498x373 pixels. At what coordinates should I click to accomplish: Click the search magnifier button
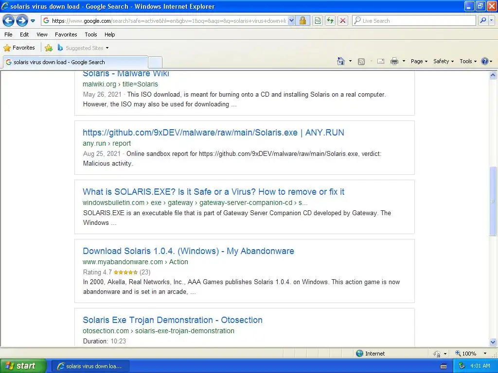coord(483,20)
